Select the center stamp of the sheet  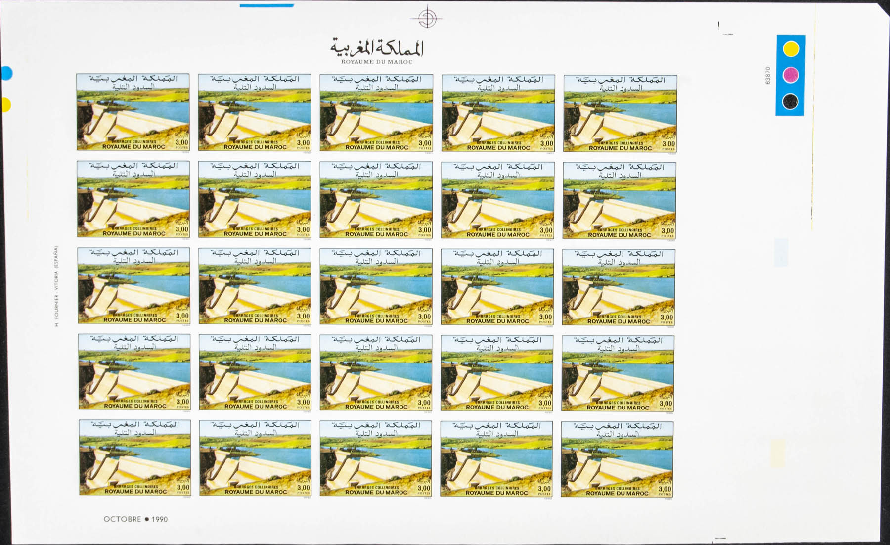click(376, 286)
